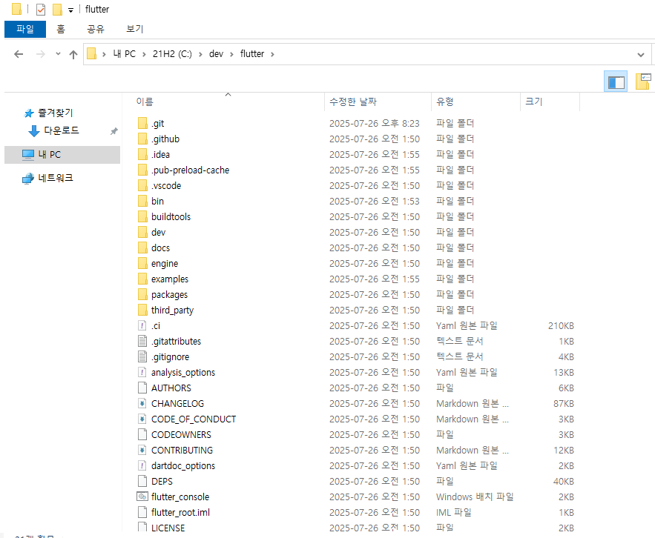Select the CODEOWNERS file name
The height and width of the screenshot is (538, 655).
click(181, 434)
